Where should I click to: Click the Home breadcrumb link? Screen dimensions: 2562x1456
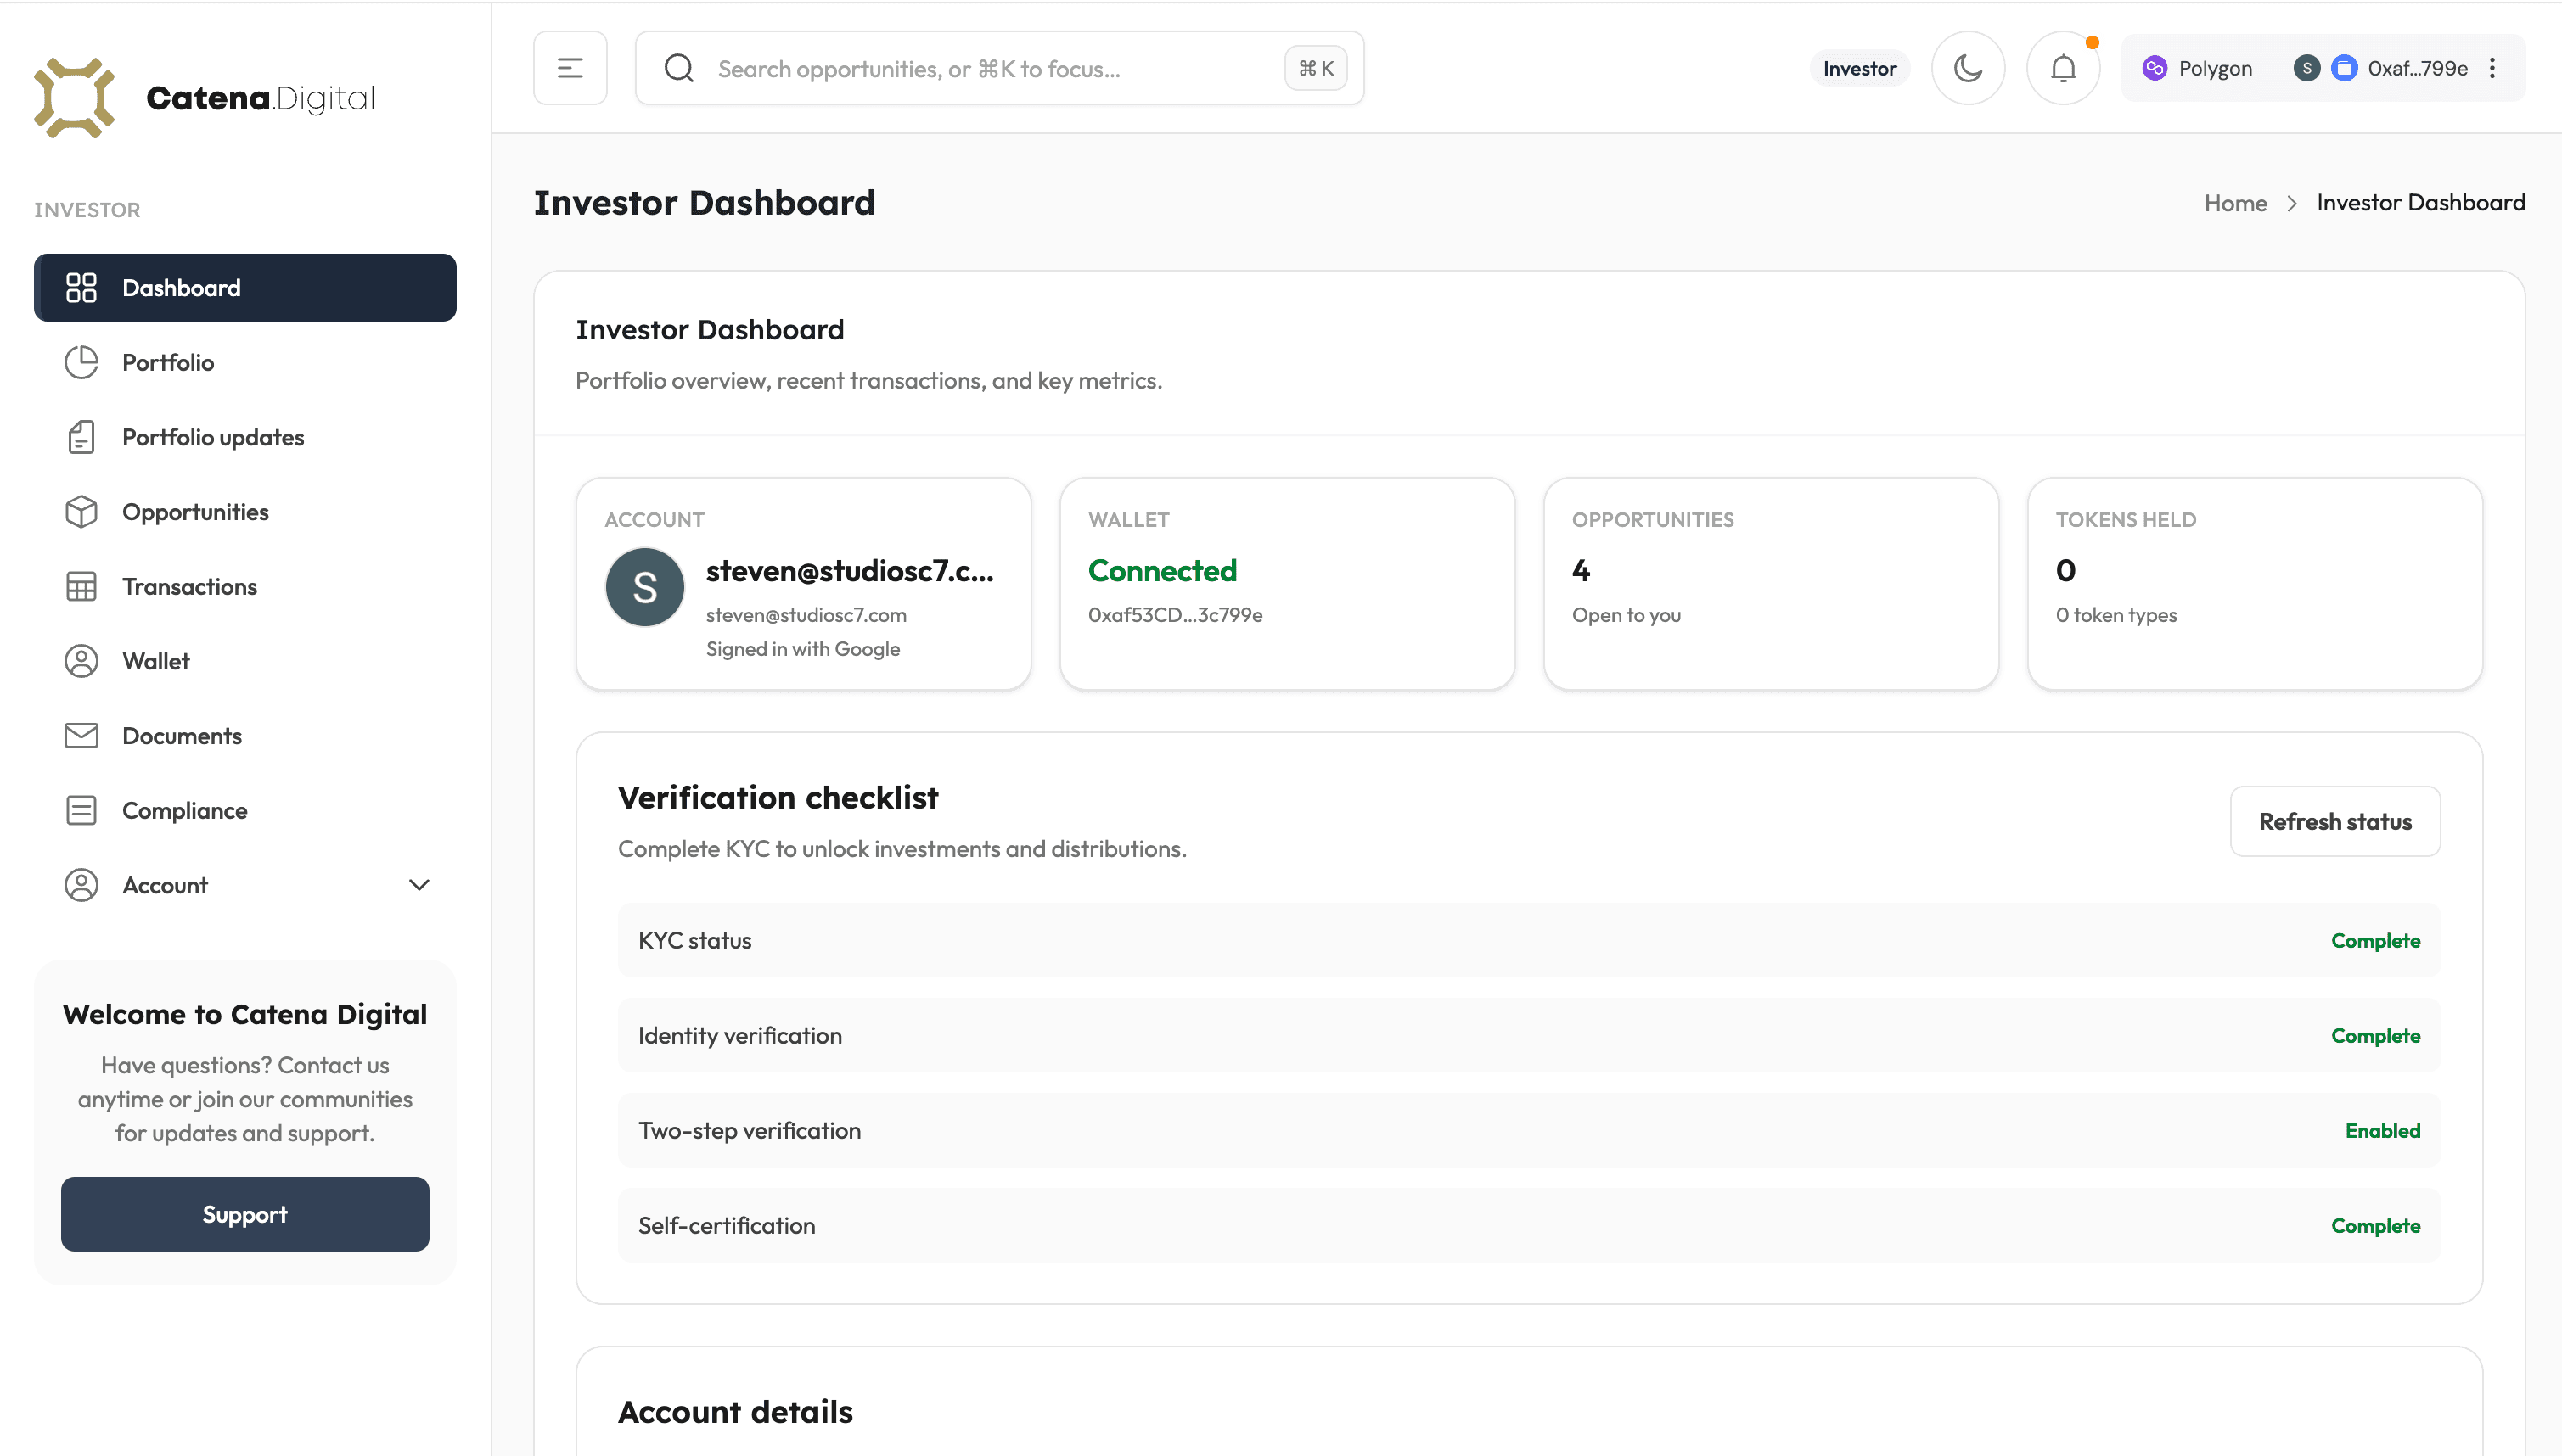pos(2235,203)
